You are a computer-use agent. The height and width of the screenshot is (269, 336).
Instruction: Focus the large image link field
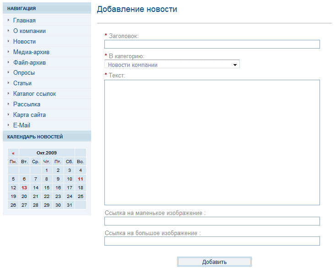[212, 241]
